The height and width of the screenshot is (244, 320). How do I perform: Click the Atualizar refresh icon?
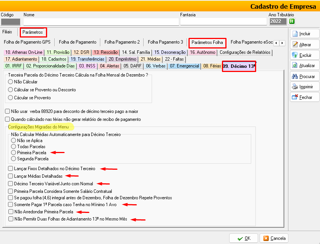(295, 66)
